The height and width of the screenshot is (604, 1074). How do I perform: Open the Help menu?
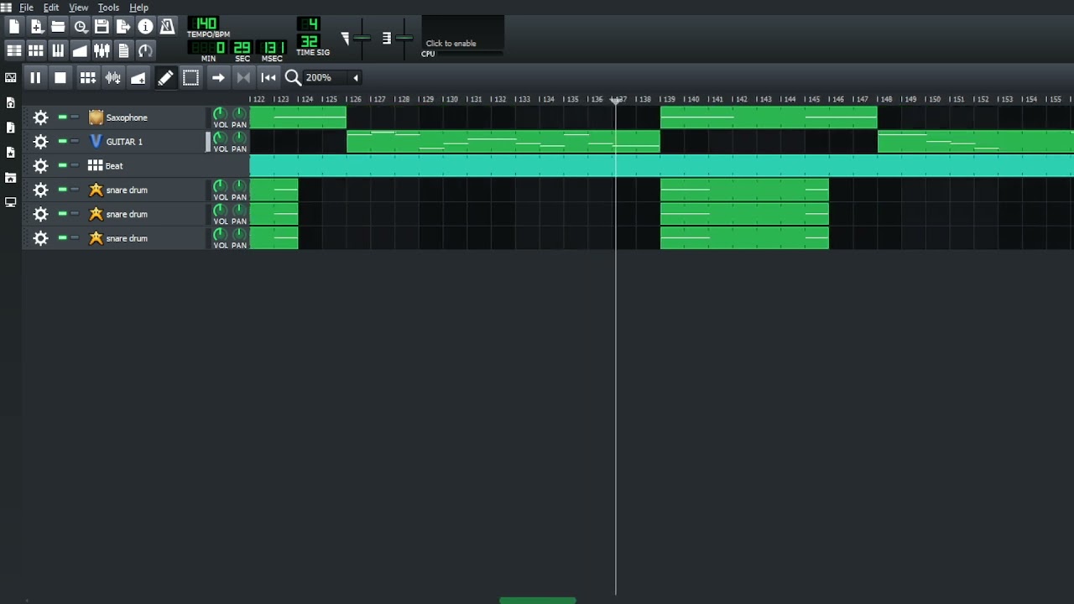click(138, 8)
